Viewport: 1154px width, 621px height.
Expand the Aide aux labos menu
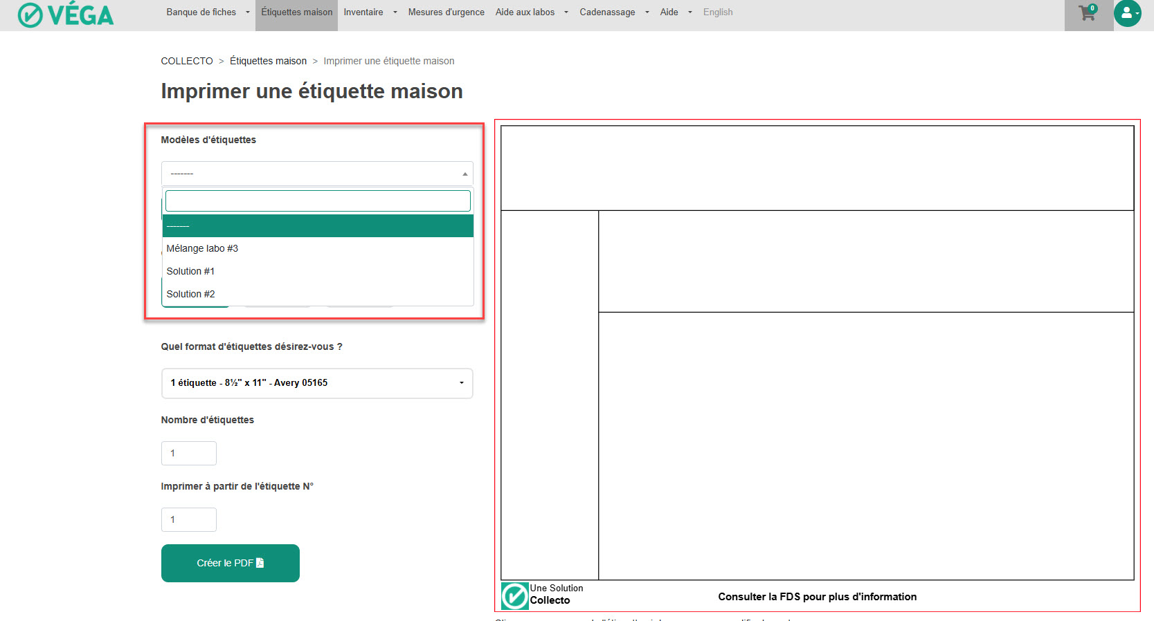point(531,12)
